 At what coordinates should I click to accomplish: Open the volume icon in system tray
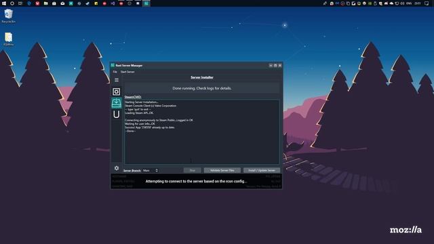[x=402, y=3]
